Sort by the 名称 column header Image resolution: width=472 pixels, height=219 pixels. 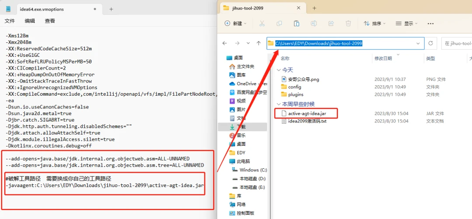(x=285, y=59)
